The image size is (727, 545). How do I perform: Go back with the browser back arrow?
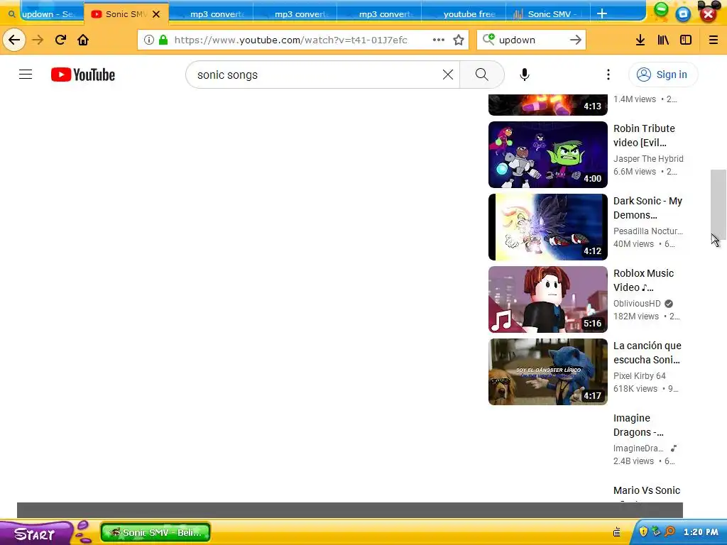pos(14,40)
